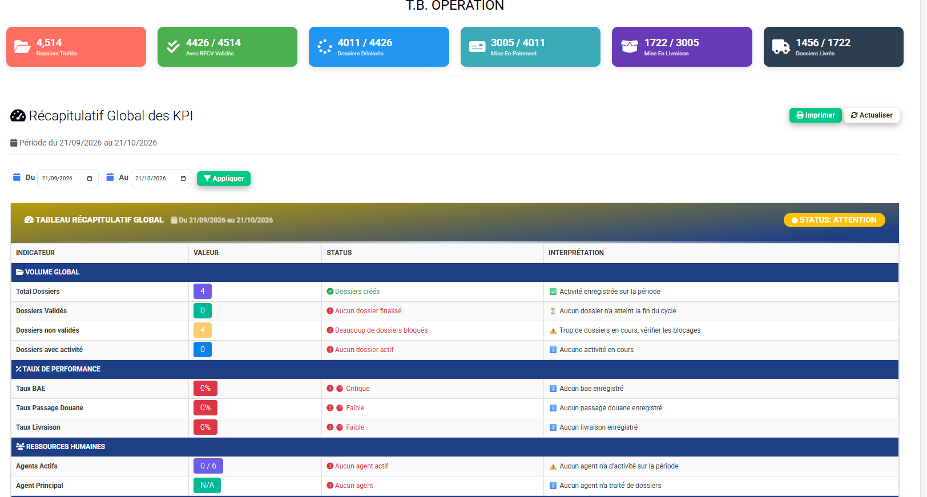Click the calendar icon before the Période text

click(x=14, y=143)
